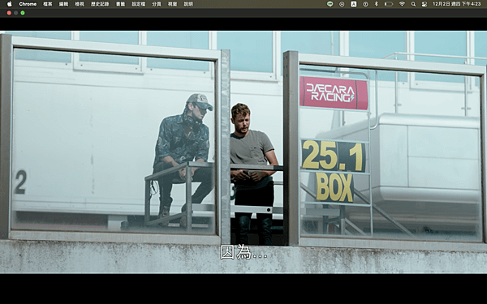487x304 pixels.
Task: Open the 分頁 menu
Action: tap(157, 4)
